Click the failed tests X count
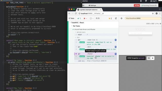162x91 pixels. tap(85, 18)
